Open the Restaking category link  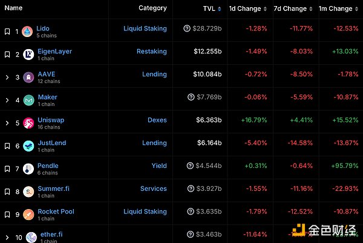[x=151, y=52]
